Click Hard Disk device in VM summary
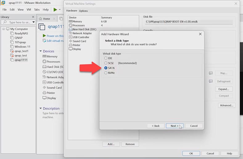 click(53, 67)
